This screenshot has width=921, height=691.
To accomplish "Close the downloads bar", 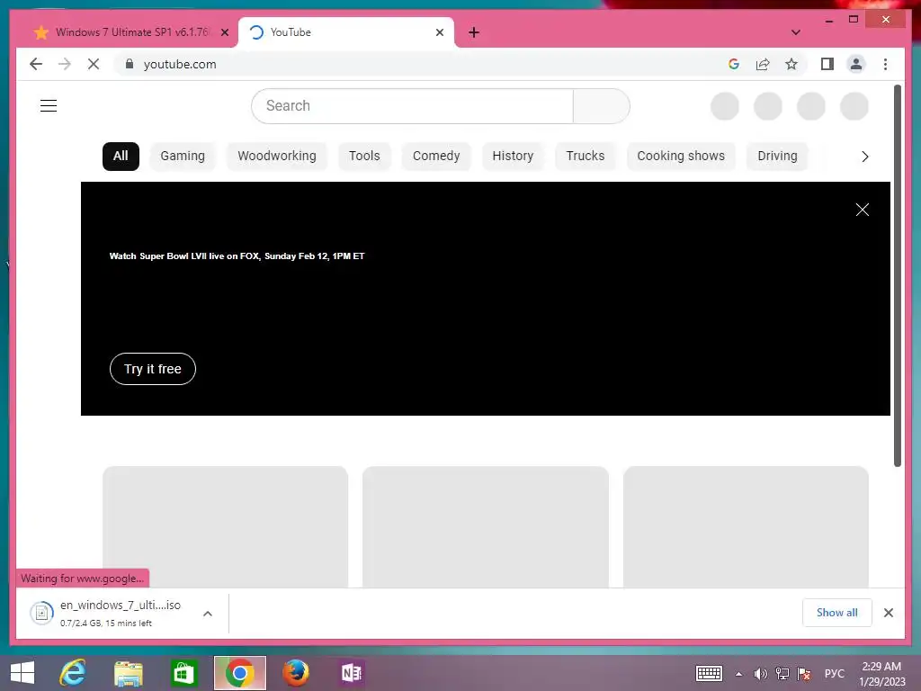I will pos(888,613).
